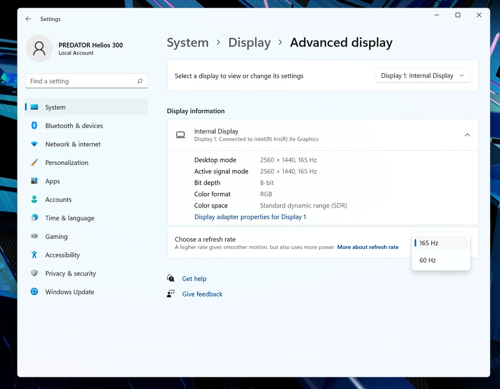
Task: Click the search magnifier icon
Action: coord(140,81)
